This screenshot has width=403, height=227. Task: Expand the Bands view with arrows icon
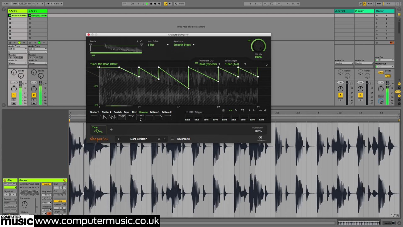click(x=141, y=41)
